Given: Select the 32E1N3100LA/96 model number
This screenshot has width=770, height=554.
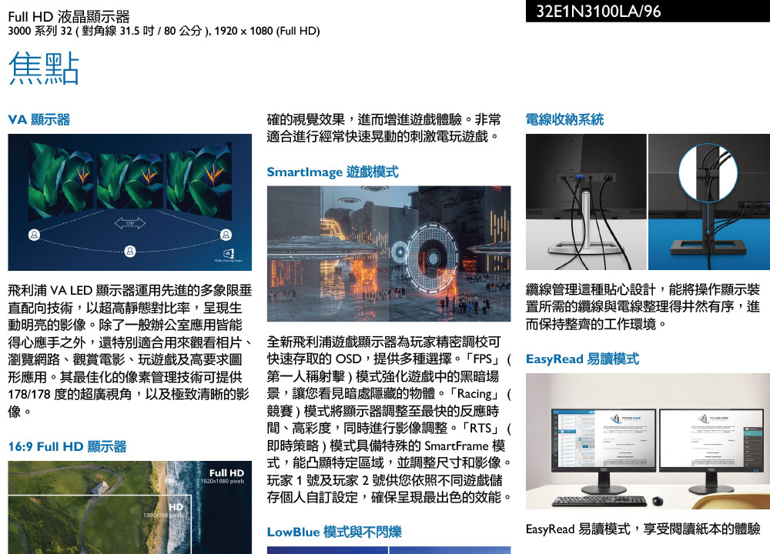Looking at the screenshot, I should (x=598, y=11).
